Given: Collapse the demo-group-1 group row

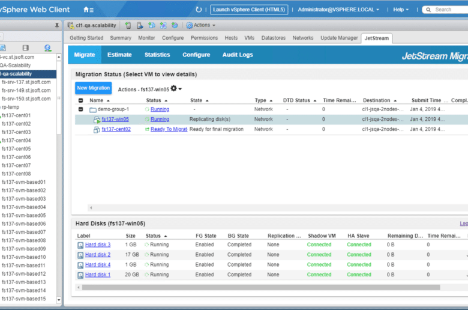Looking at the screenshot, I should pyautogui.click(x=80, y=109).
